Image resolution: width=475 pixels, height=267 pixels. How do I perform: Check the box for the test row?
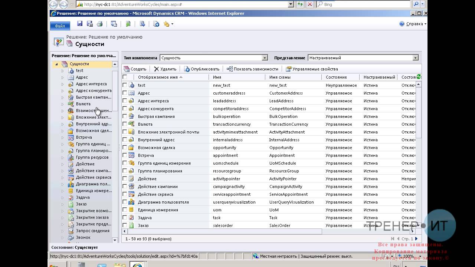(x=125, y=85)
